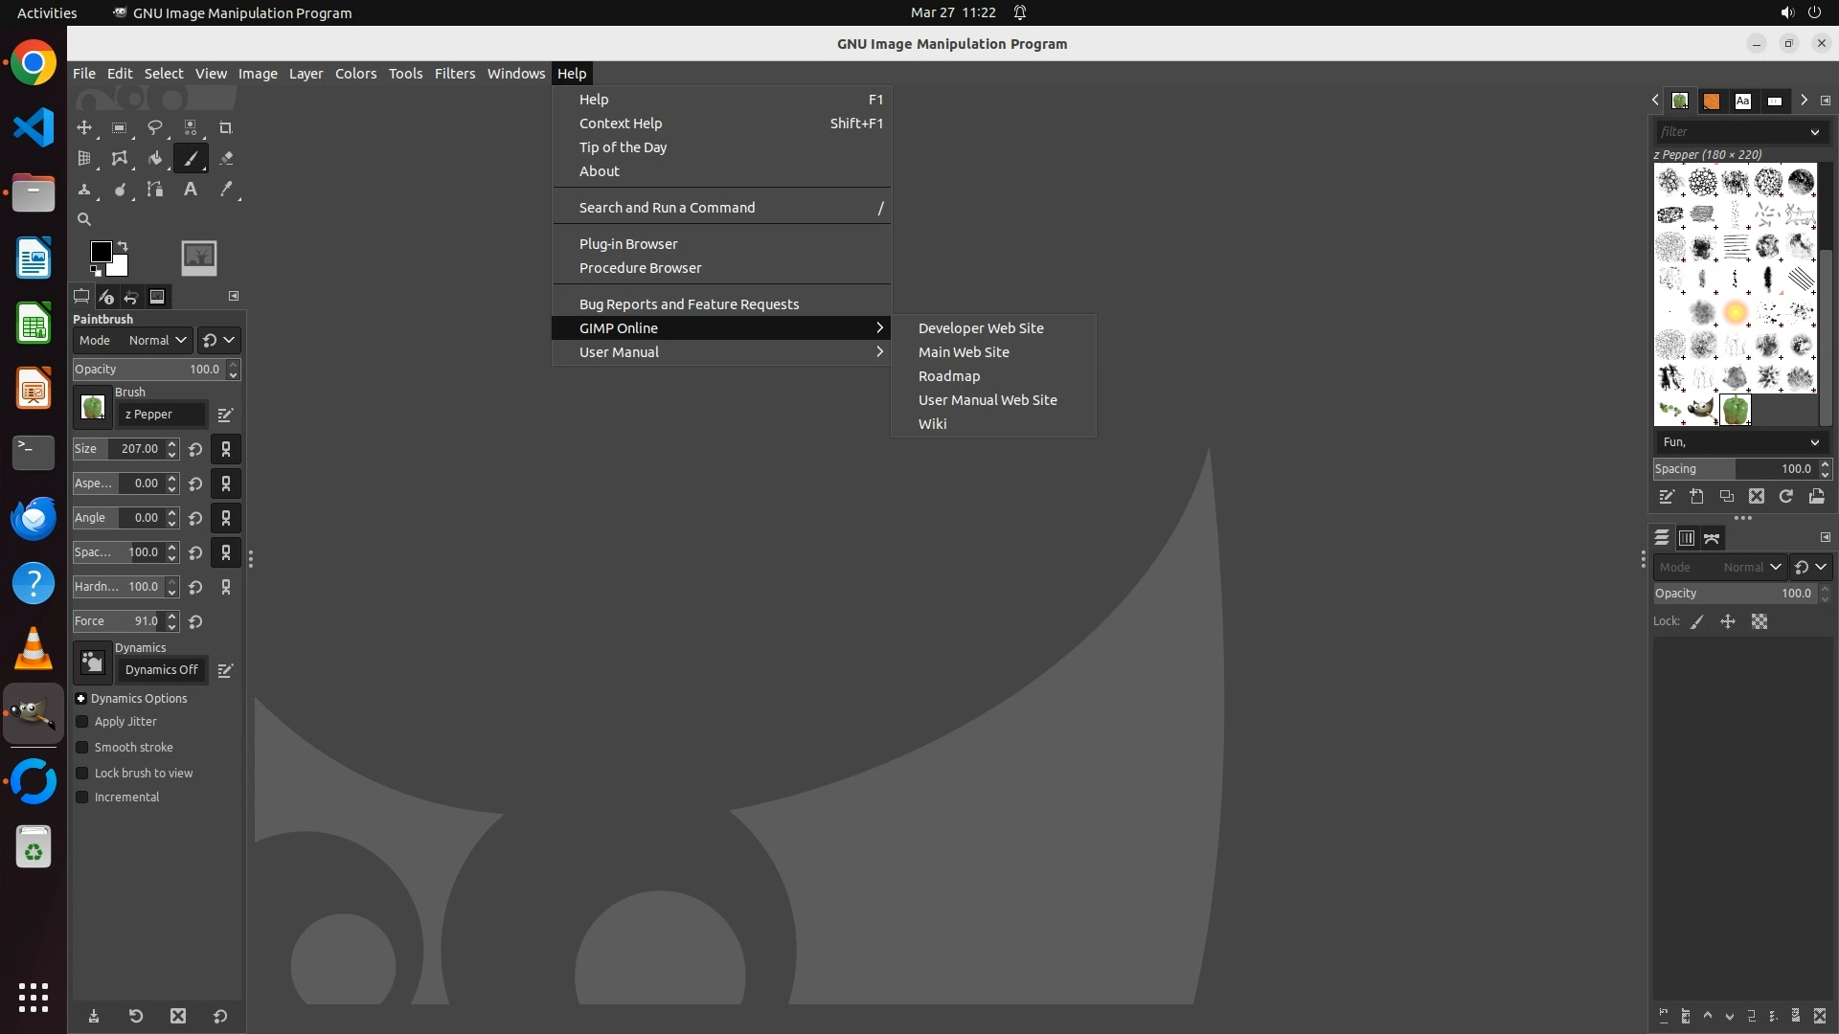This screenshot has height=1034, width=1839.
Task: Select the Eraser tool
Action: coord(226,159)
